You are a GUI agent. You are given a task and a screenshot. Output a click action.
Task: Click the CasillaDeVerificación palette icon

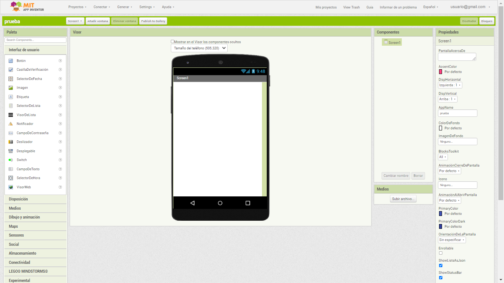[x=11, y=70]
